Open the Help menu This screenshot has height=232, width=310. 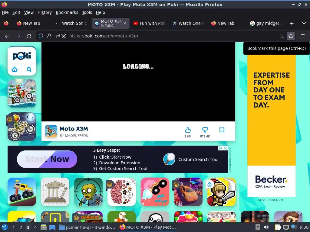tap(101, 12)
